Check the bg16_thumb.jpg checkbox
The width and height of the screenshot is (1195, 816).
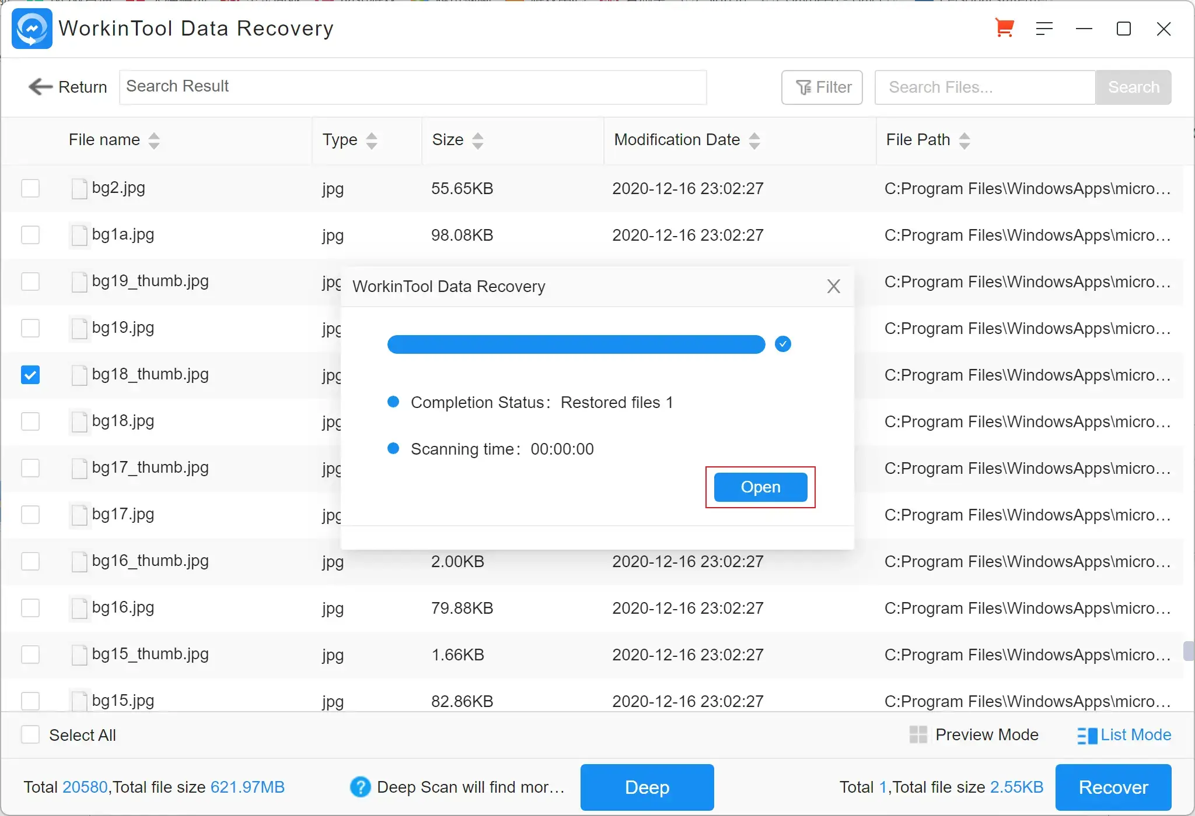click(x=30, y=561)
